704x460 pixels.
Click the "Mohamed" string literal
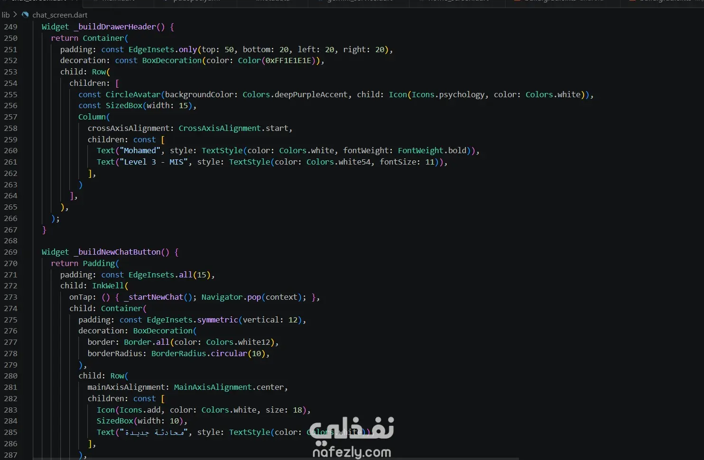point(140,150)
